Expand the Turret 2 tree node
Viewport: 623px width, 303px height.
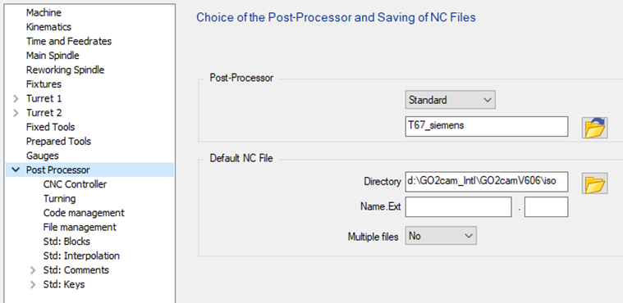coord(16,113)
